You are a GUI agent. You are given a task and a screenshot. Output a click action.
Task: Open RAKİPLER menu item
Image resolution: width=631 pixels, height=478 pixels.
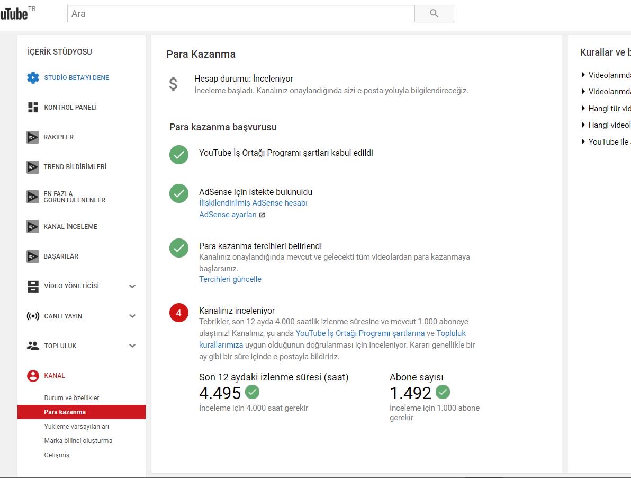click(58, 137)
